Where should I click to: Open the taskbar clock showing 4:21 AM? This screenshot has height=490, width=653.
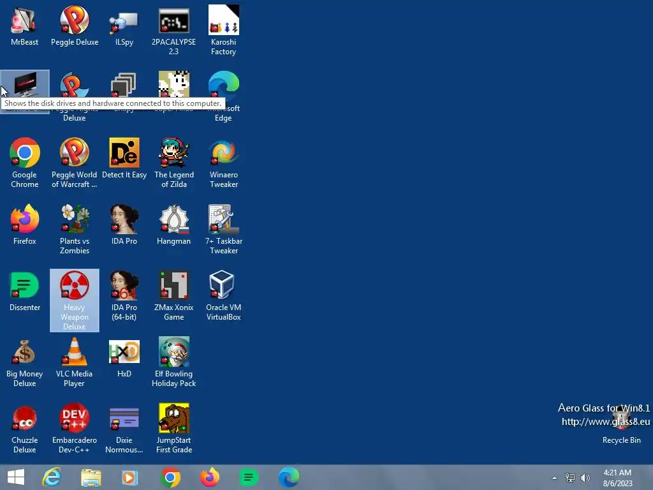click(617, 477)
